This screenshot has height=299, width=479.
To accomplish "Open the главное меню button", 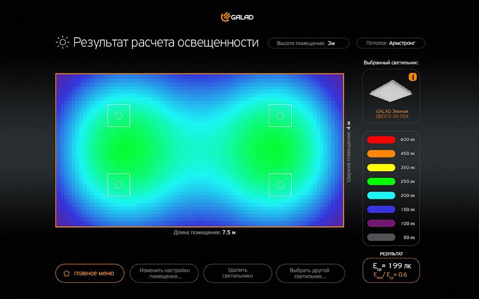I will (90, 273).
